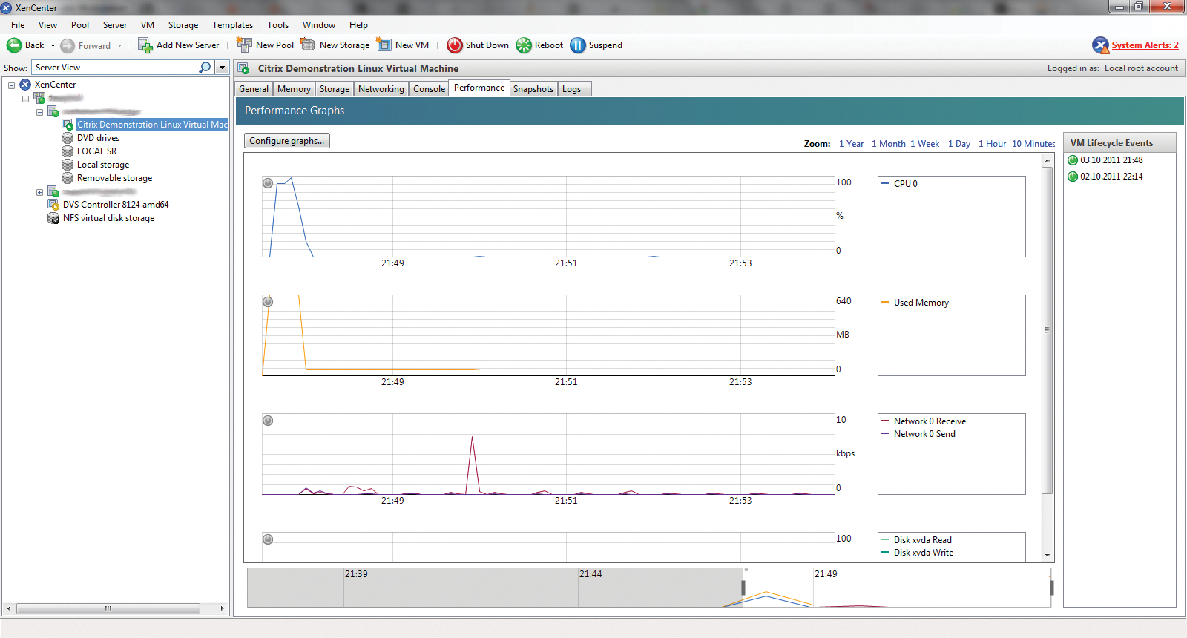This screenshot has width=1187, height=638.
Task: Zoom graphs to 1 Year
Action: pos(851,144)
